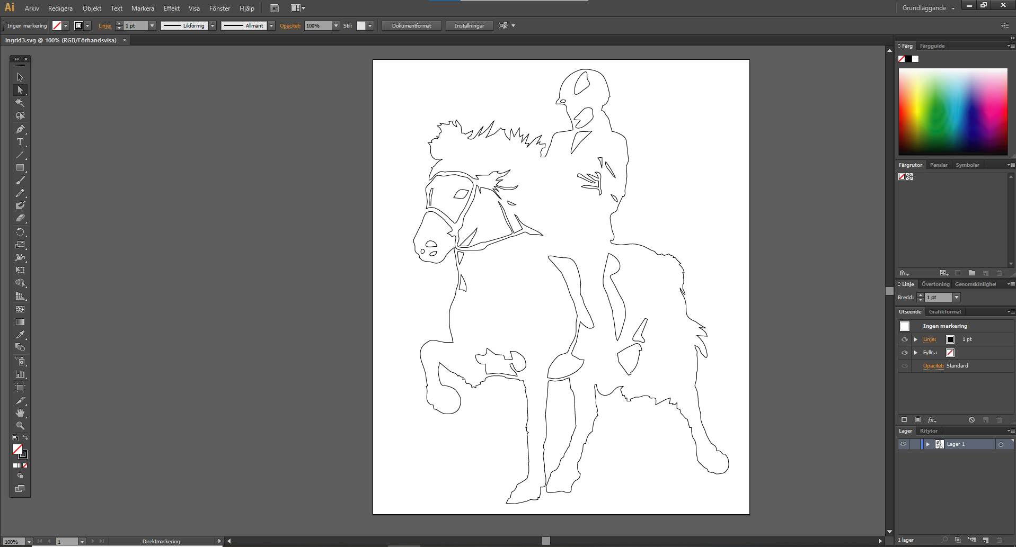
Task: Select the Type tool
Action: coord(20,142)
